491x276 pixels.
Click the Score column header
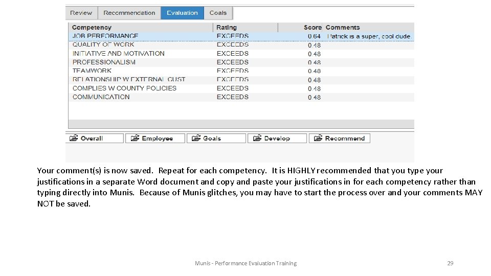click(x=300, y=27)
